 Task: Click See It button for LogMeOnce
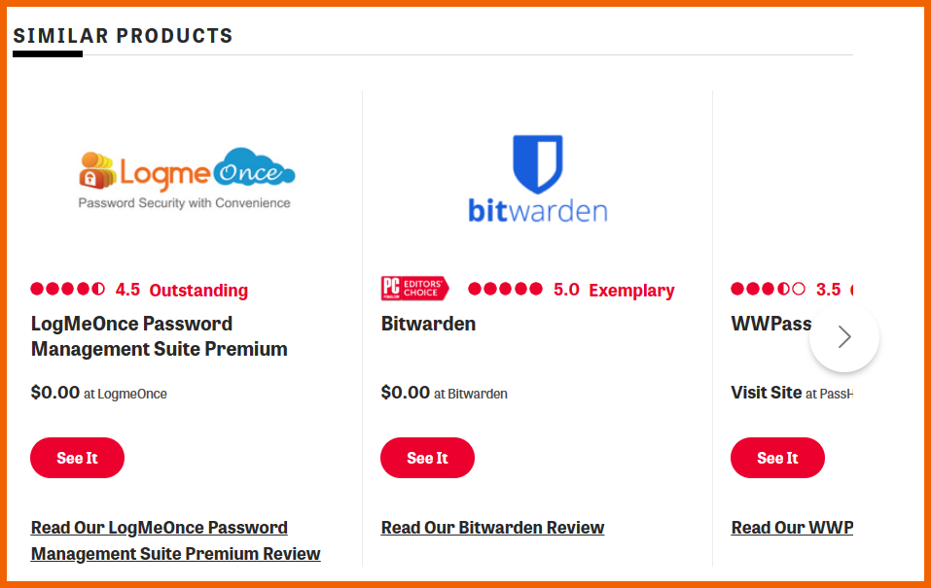click(77, 458)
